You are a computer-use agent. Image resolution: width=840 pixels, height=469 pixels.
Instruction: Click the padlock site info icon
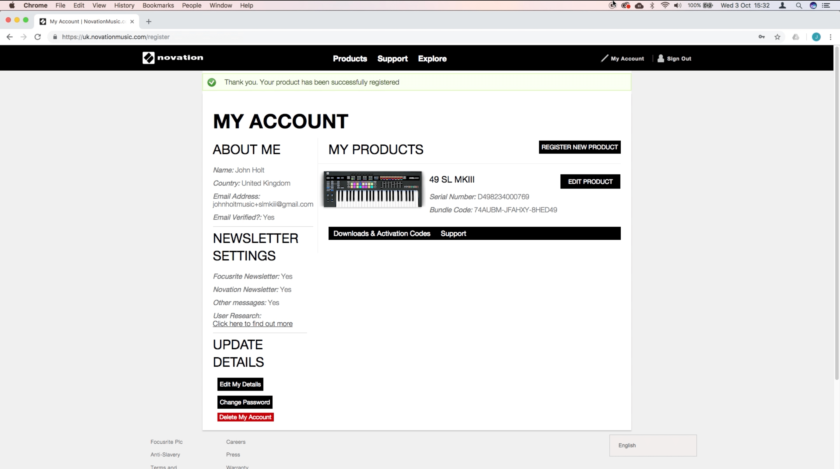(x=55, y=37)
